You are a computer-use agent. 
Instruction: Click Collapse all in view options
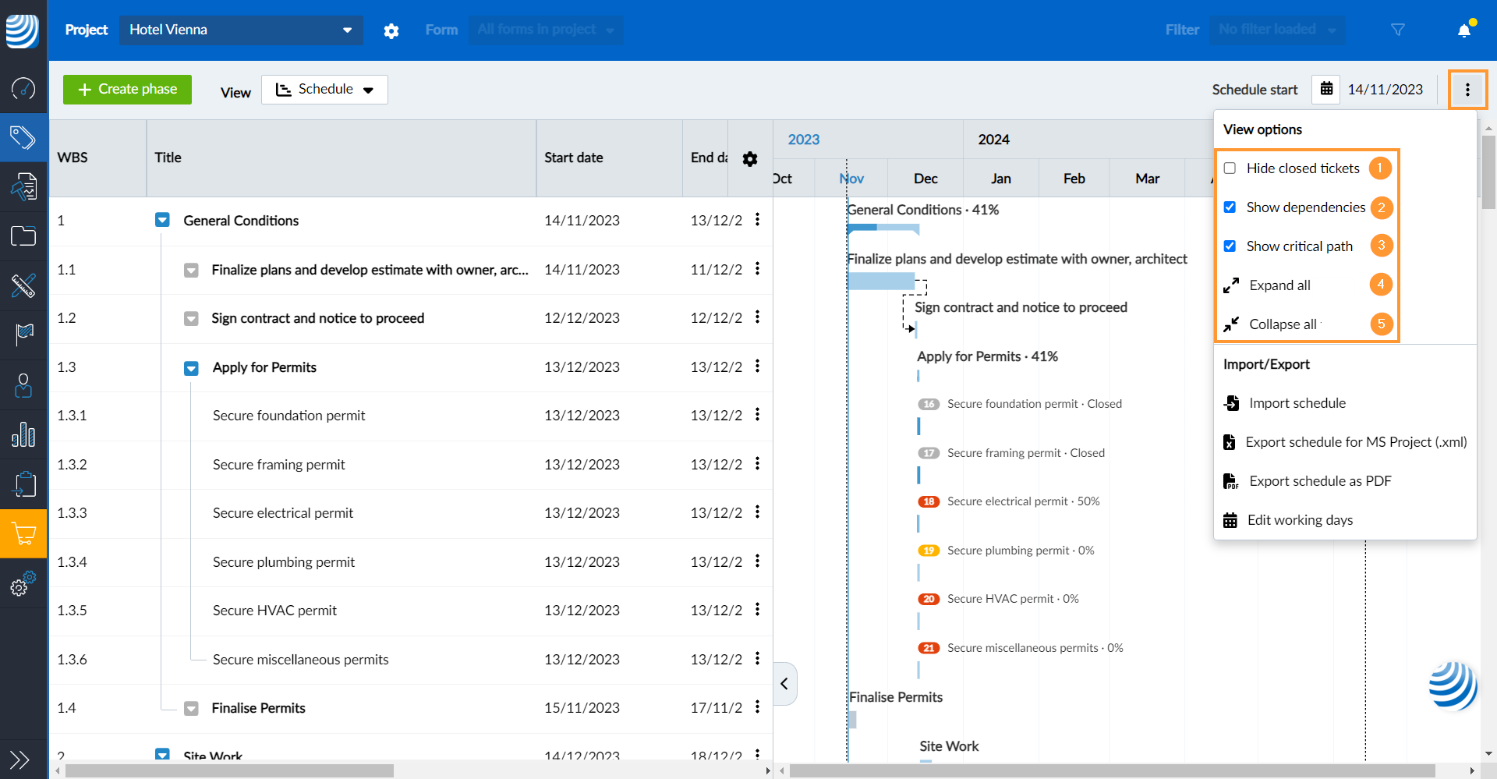(x=1282, y=324)
